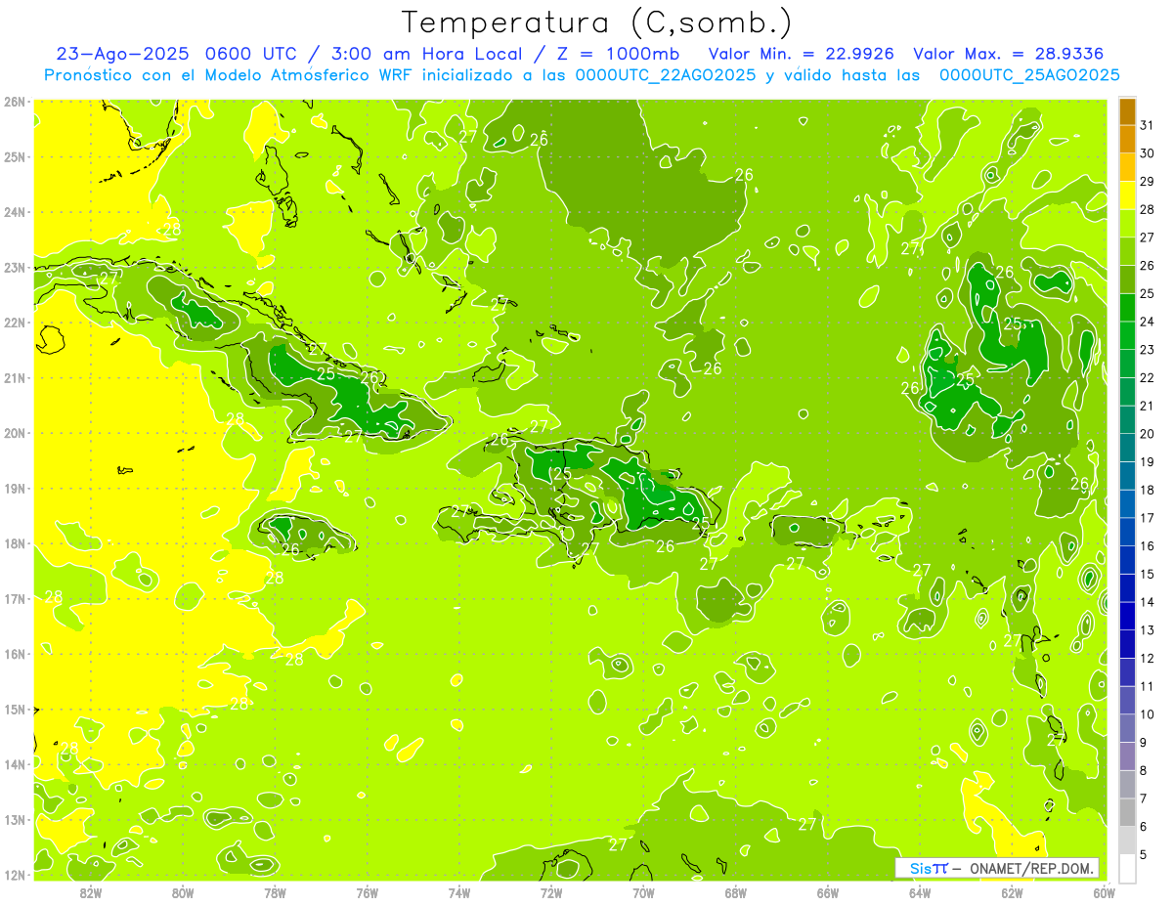Pick the teal swatch between colorbar labels 19 and 20
The height and width of the screenshot is (906, 1173).
click(1127, 448)
